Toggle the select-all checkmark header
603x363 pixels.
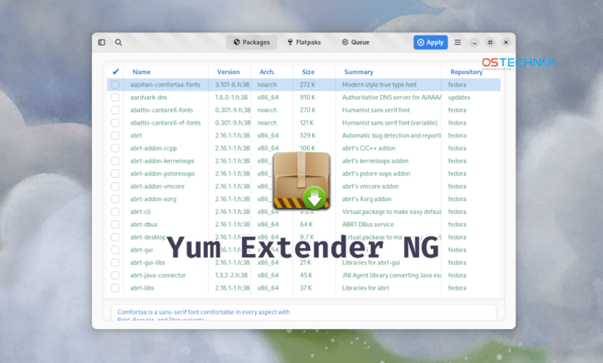115,72
